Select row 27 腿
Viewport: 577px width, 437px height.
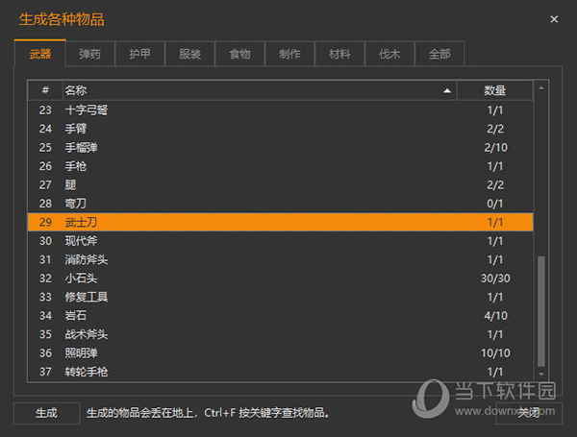click(281, 184)
